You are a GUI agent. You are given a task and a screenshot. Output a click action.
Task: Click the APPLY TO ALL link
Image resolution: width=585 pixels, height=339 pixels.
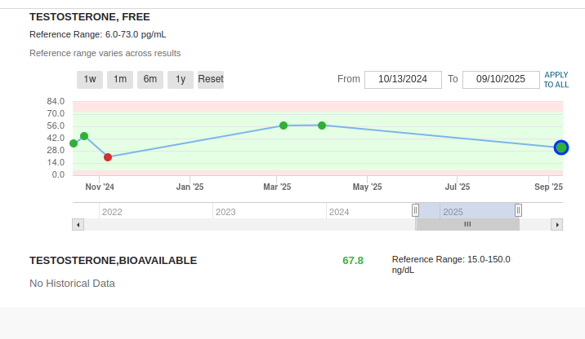click(x=556, y=79)
